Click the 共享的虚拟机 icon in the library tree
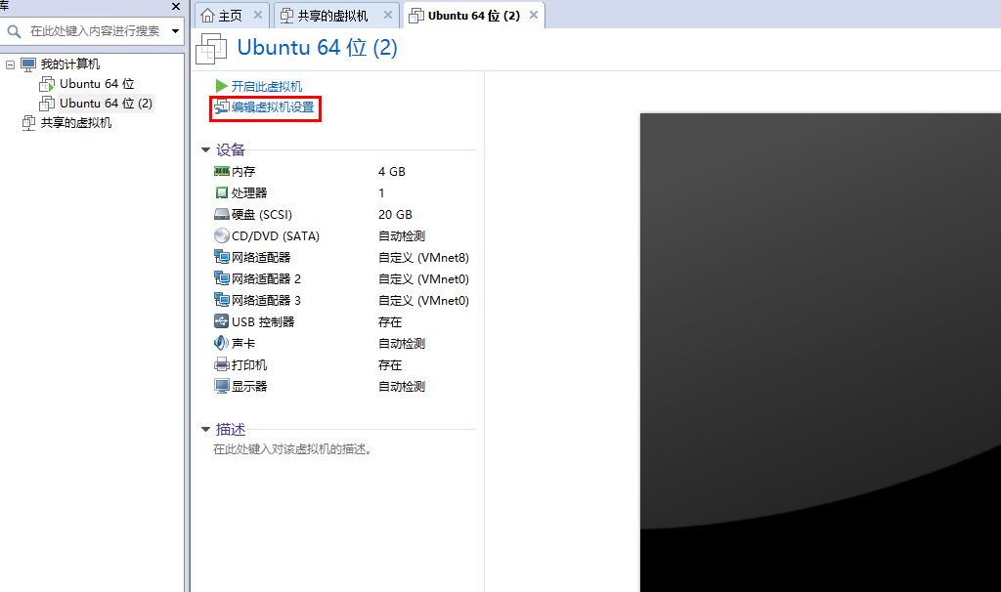This screenshot has height=592, width=1001. (28, 123)
